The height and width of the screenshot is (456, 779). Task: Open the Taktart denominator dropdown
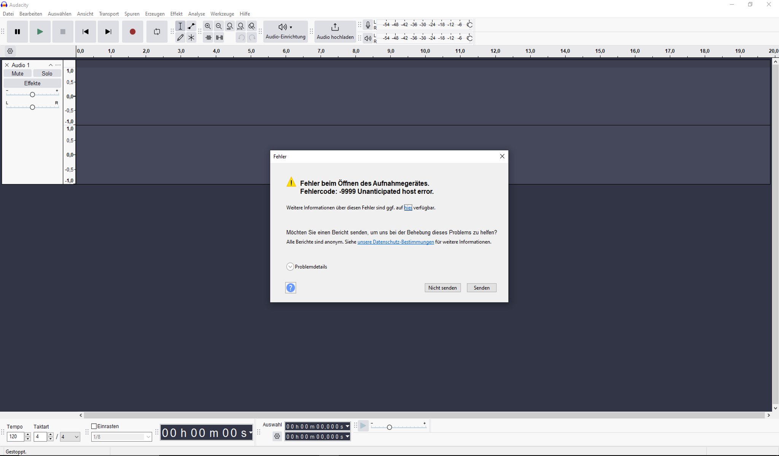coord(71,437)
